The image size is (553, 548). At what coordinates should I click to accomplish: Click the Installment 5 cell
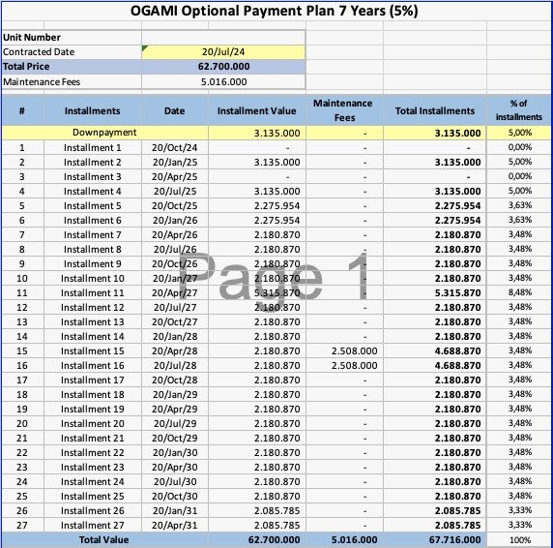[93, 205]
